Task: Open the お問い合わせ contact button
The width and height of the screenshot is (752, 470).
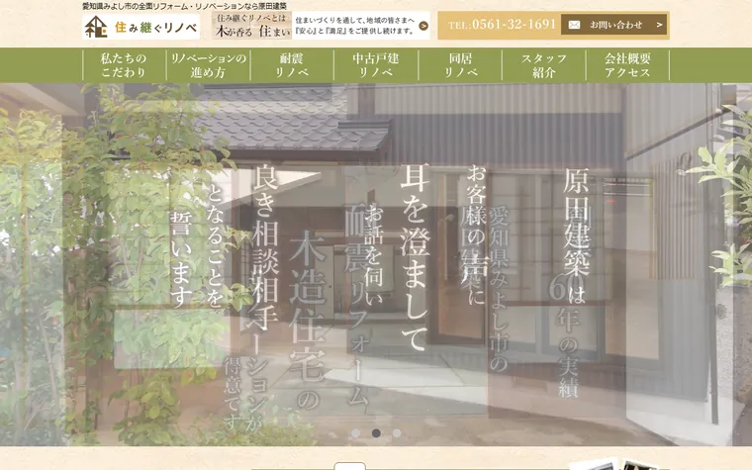Action: click(613, 25)
